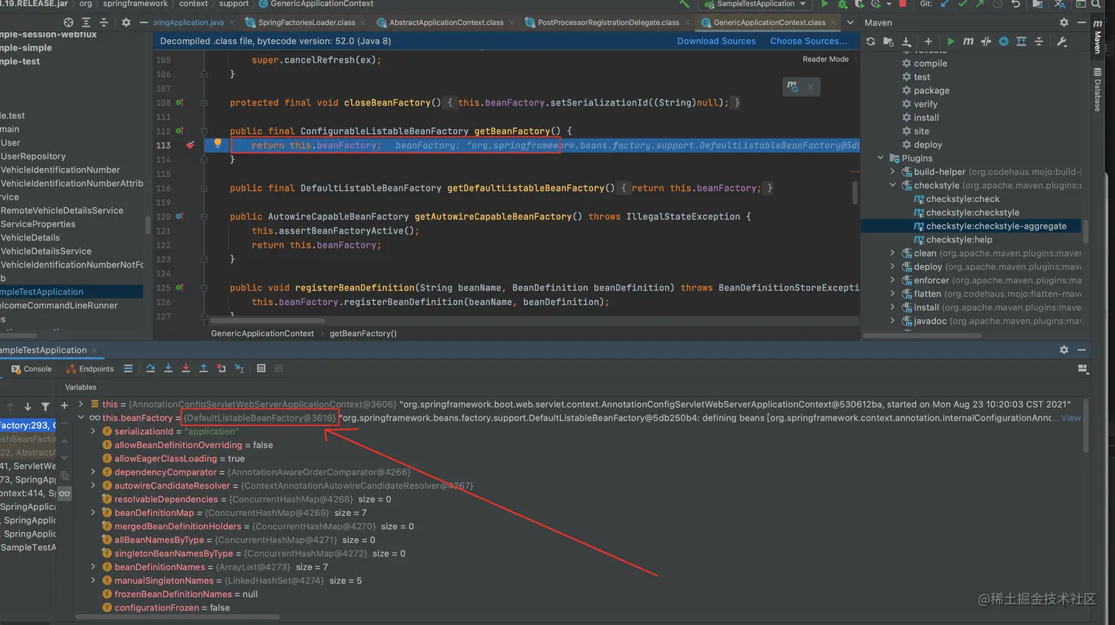Image resolution: width=1115 pixels, height=625 pixels.
Task: Add a Maven project with the plus icon
Action: 928,41
